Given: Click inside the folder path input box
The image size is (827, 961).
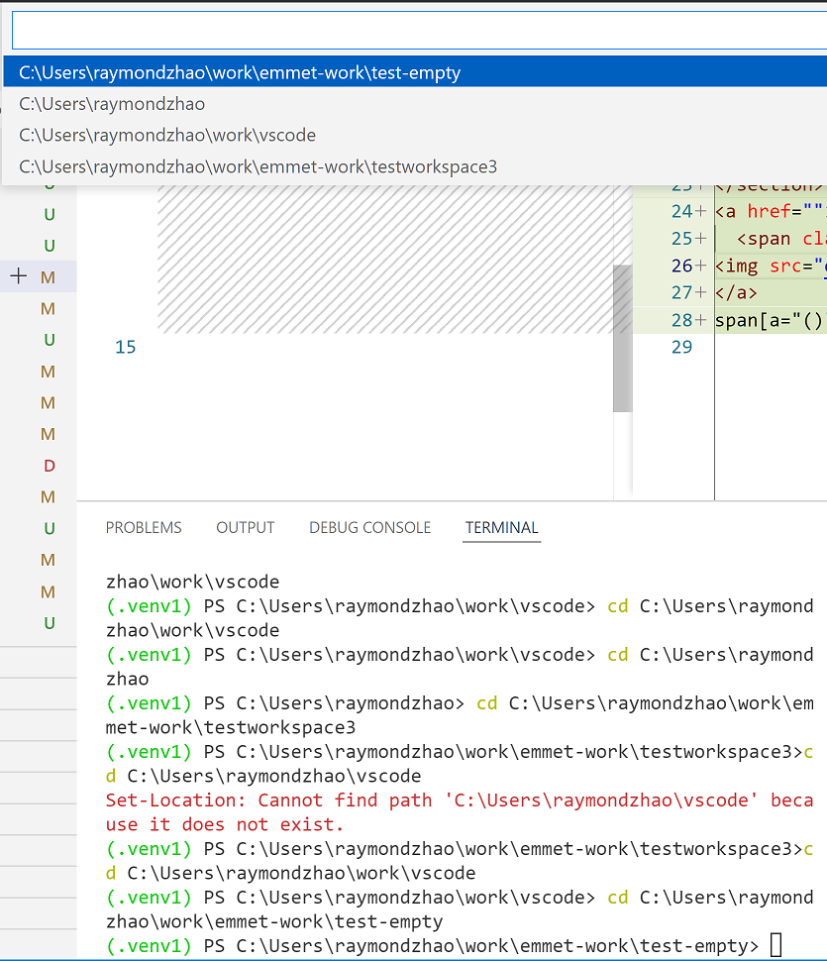Looking at the screenshot, I should [x=413, y=30].
